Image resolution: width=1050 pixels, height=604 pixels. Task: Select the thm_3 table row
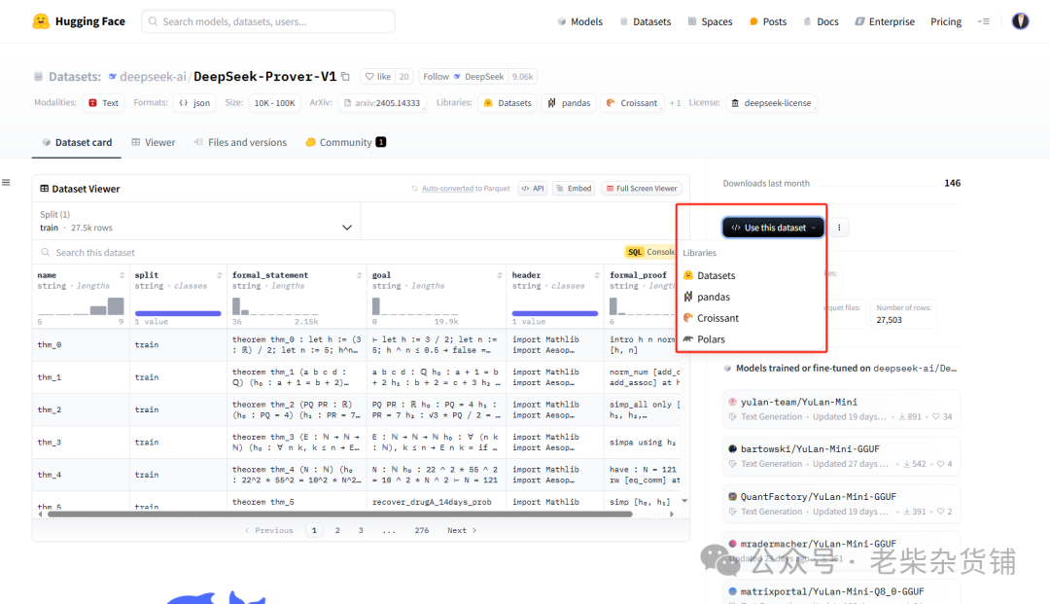pos(356,442)
